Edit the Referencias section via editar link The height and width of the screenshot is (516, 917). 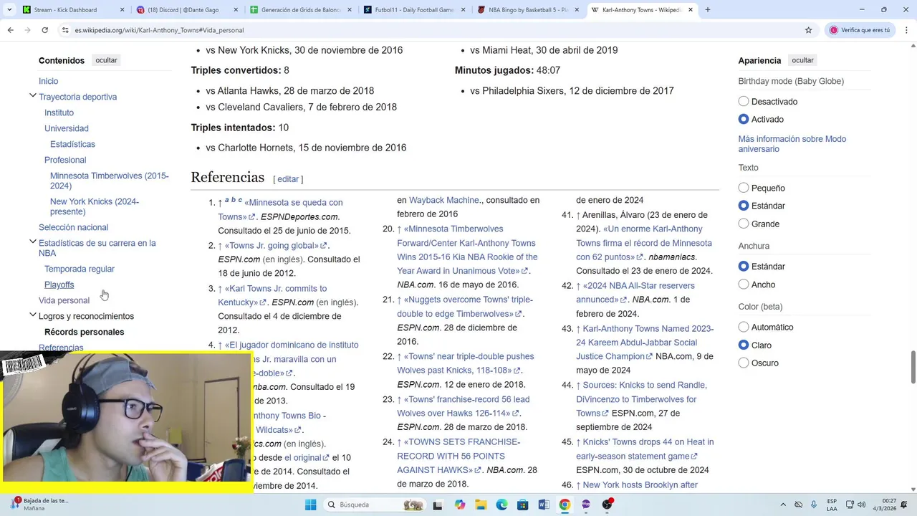coord(288,179)
